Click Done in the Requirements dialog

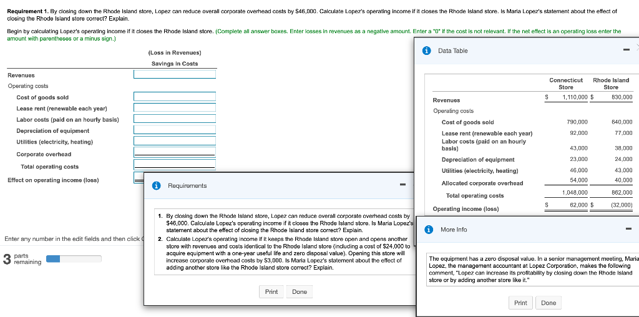point(300,292)
